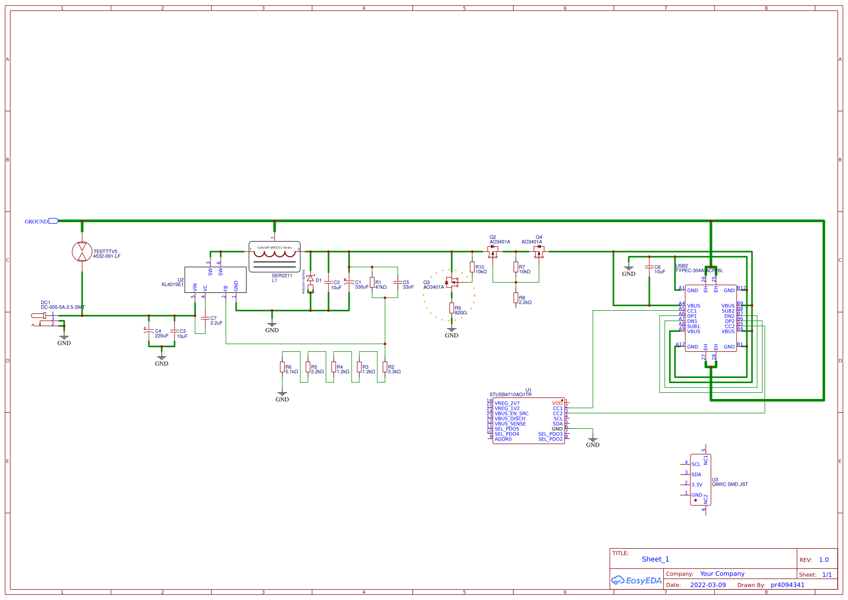Select the STUSB4710AQ1TR chip U1
The image size is (848, 600).
[529, 421]
